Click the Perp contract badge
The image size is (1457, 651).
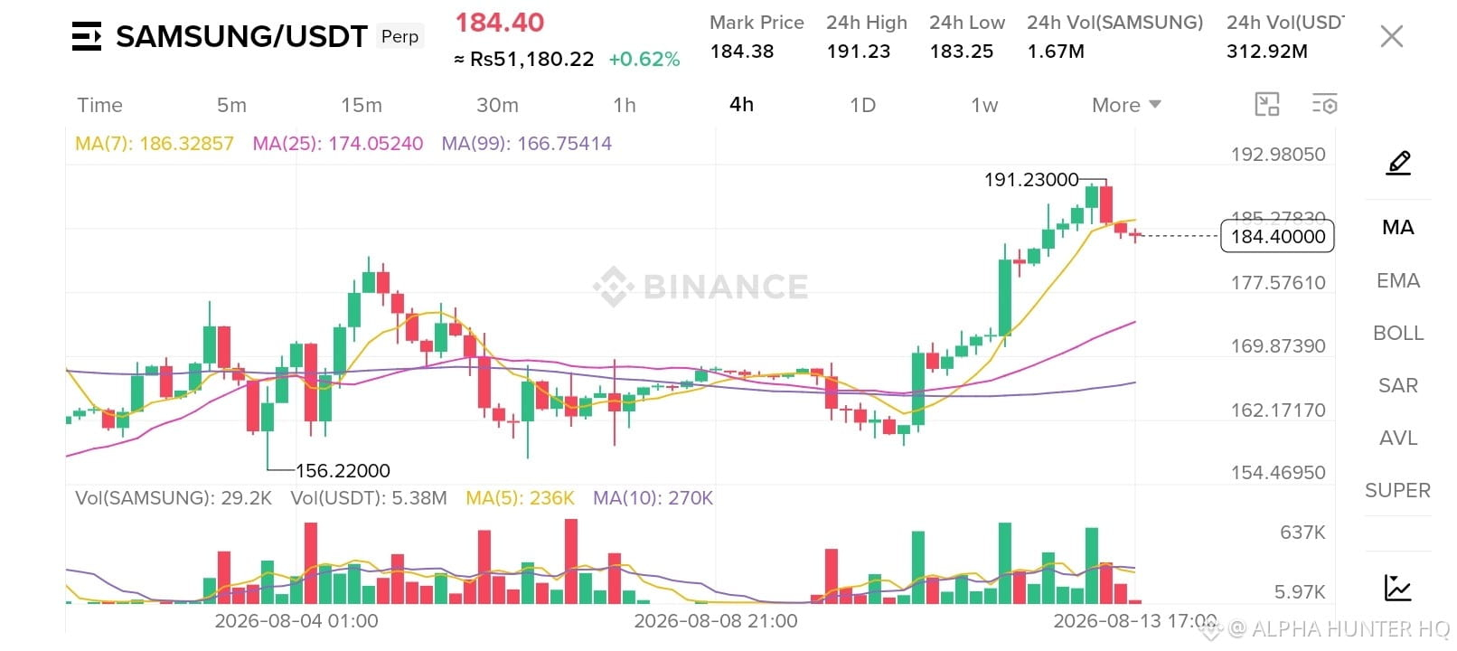399,36
